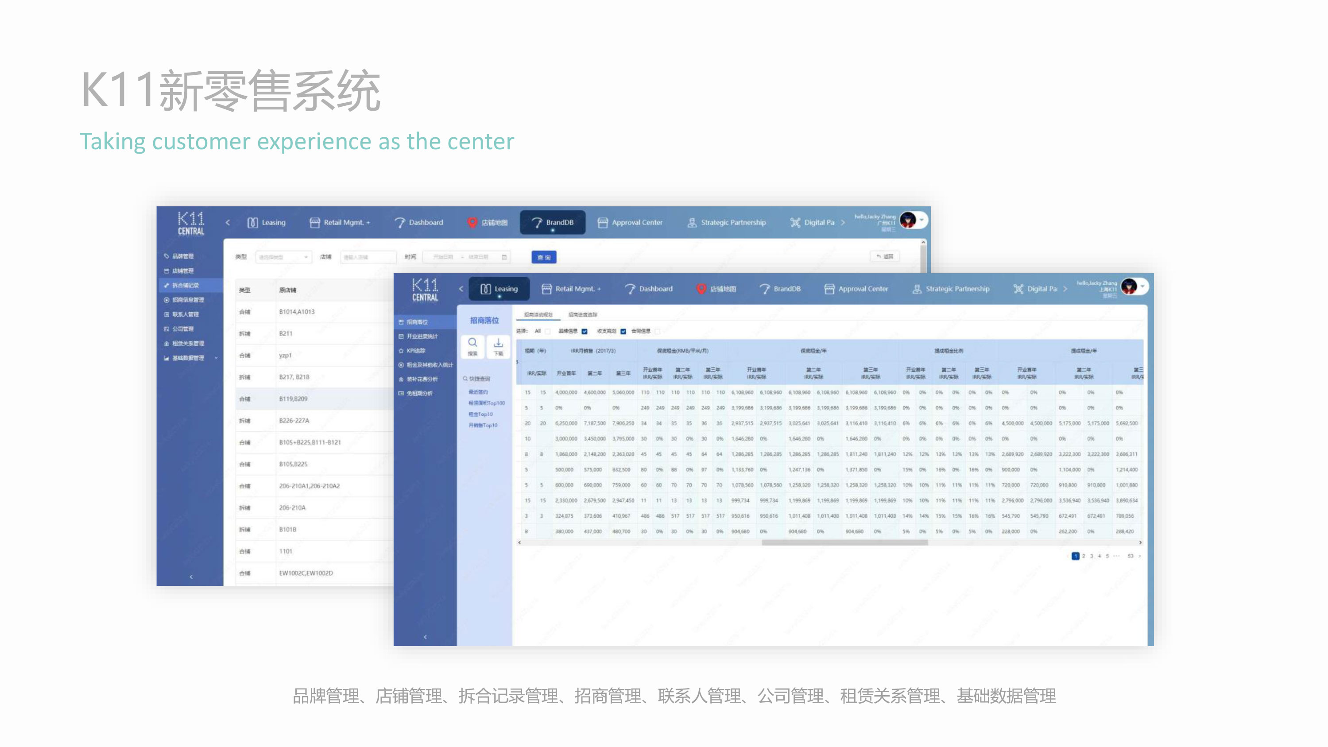The image size is (1328, 747).
Task: Select 招商落位 sidebar item
Action: pyautogui.click(x=425, y=321)
